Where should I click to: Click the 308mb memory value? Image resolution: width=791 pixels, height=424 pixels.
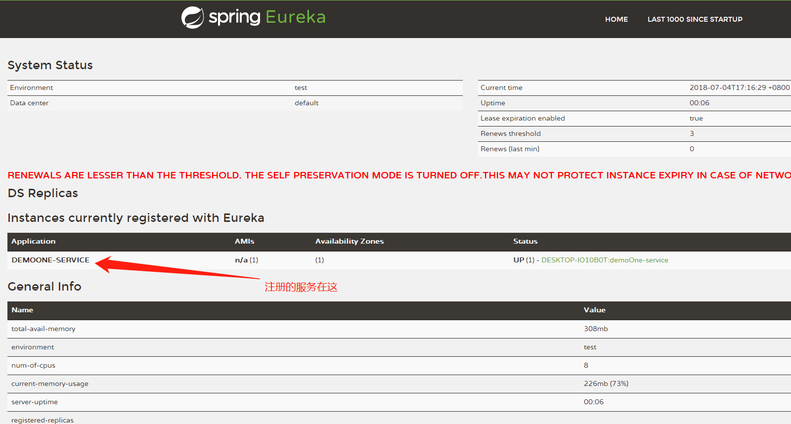tap(596, 329)
